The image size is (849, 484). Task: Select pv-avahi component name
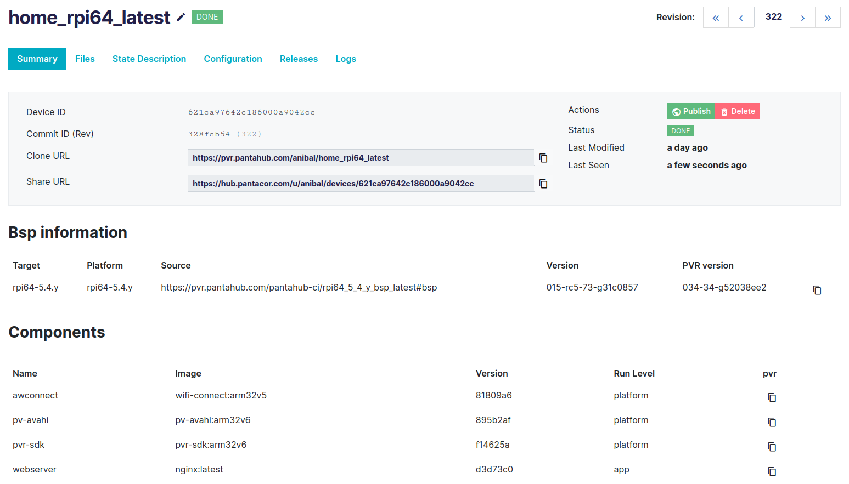(x=31, y=420)
